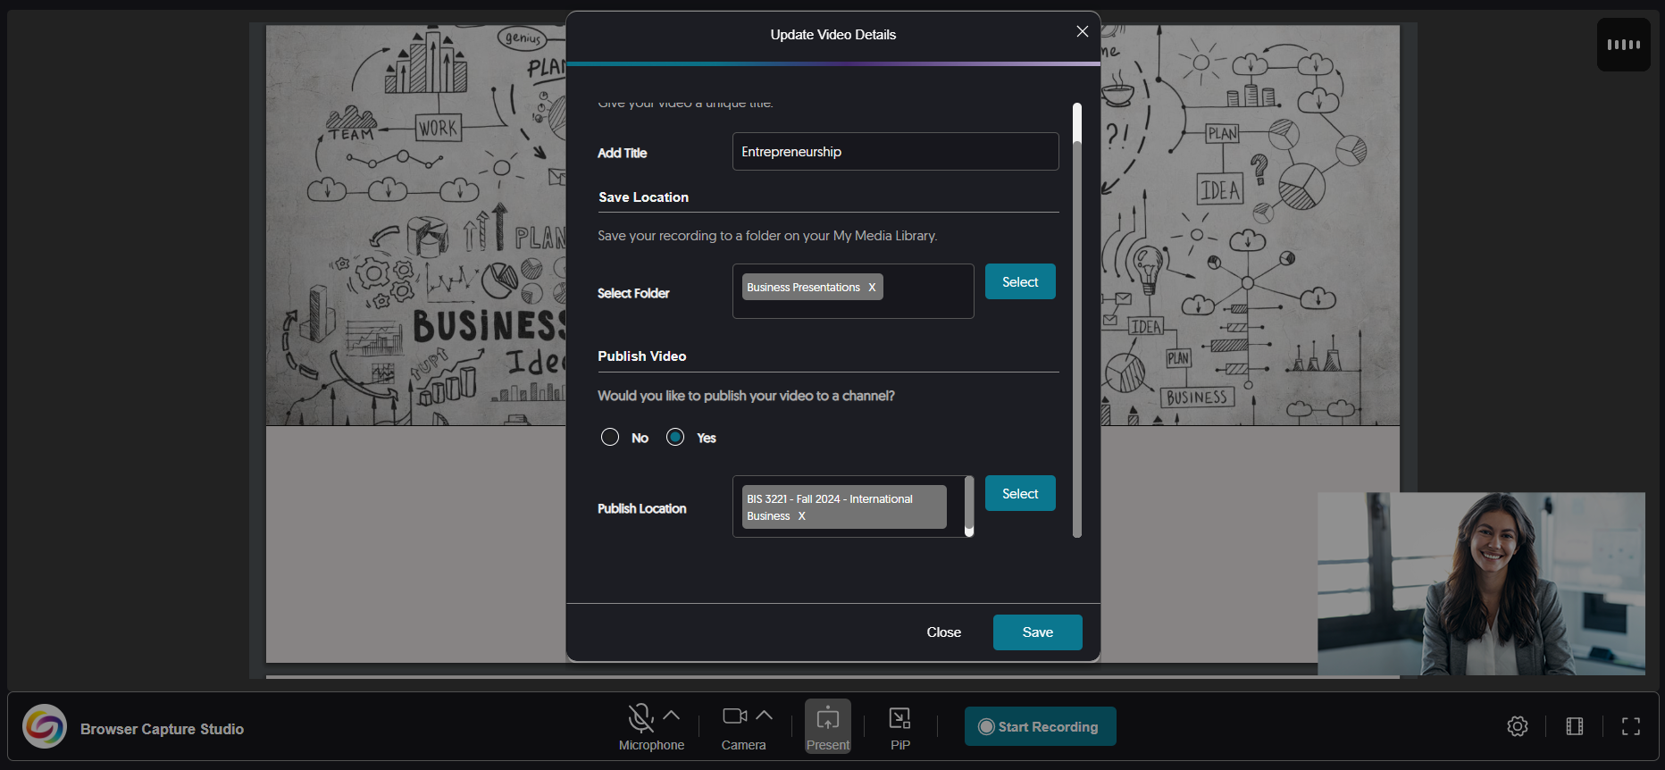Click the Browser Capture Studio title text
Image resolution: width=1665 pixels, height=770 pixels.
(x=162, y=729)
